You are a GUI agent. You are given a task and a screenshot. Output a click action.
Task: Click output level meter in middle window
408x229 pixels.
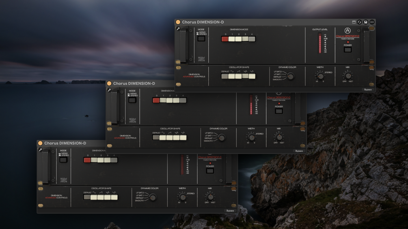[251, 105]
